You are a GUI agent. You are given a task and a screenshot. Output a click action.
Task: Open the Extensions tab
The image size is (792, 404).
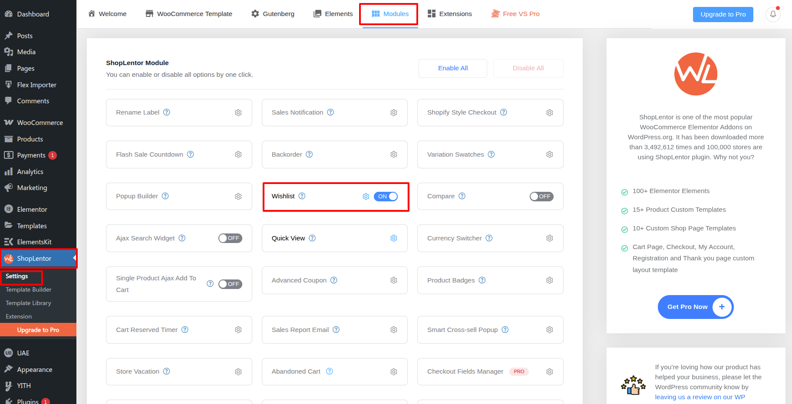(x=450, y=14)
